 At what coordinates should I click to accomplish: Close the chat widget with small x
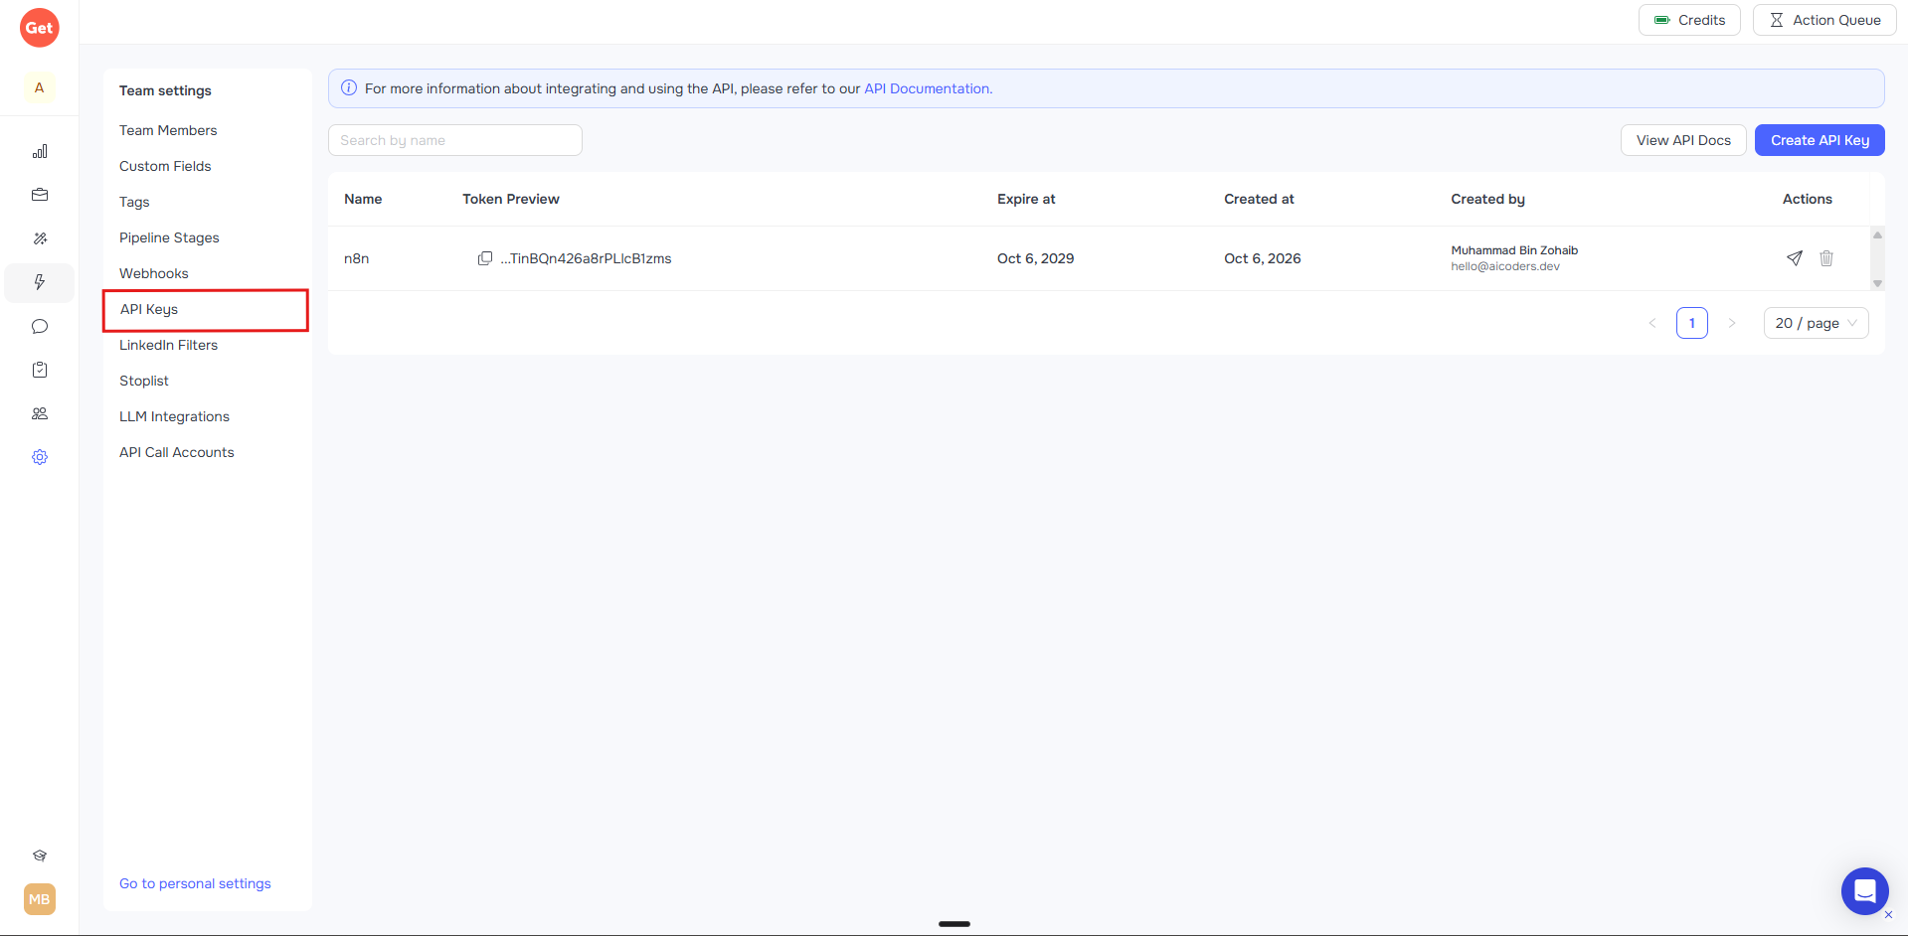click(x=1888, y=915)
